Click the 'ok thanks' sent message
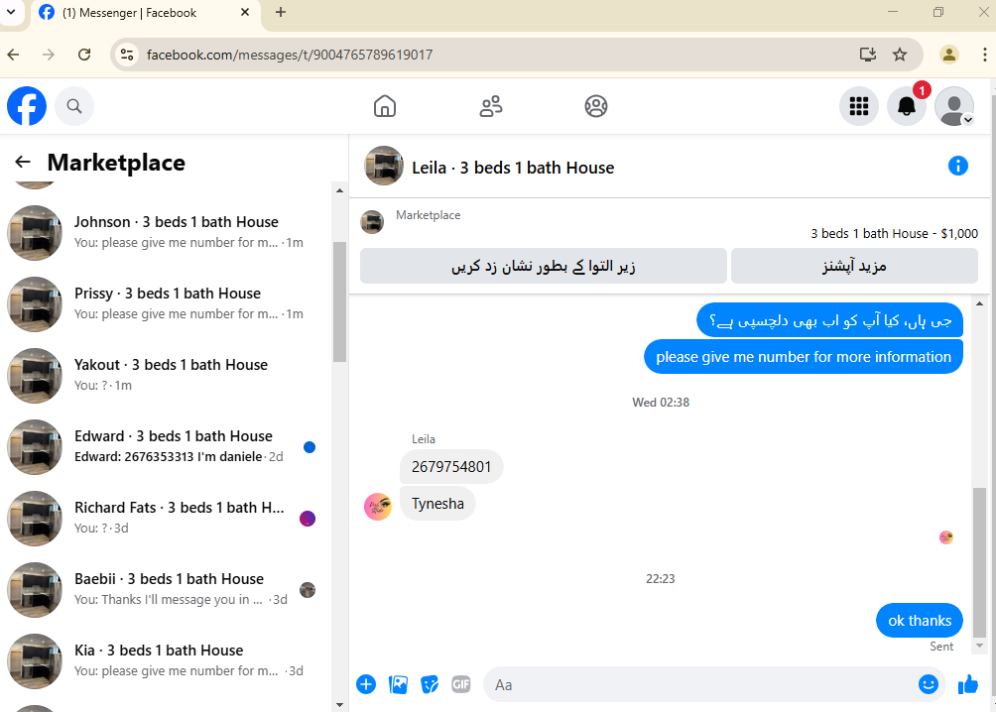The height and width of the screenshot is (712, 996). coord(920,621)
